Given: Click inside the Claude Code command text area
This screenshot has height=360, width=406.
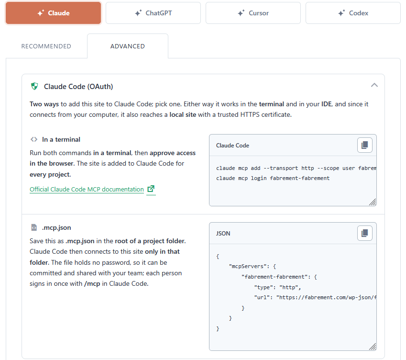Looking at the screenshot, I should pos(293,181).
